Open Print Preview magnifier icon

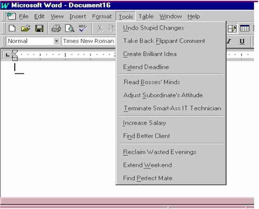pos(69,28)
